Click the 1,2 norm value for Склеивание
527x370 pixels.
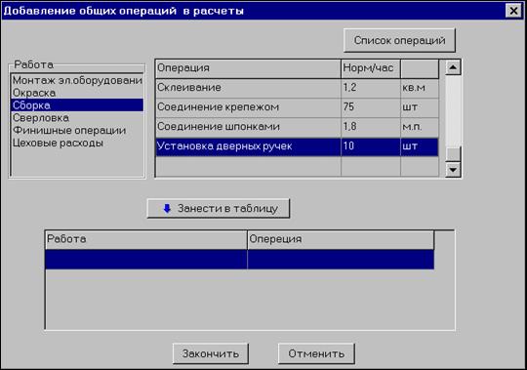(371, 88)
